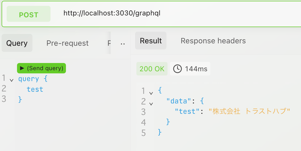301x151 pixels.
Task: Edit the localhost:3030/graphql URL field
Action: [112, 13]
